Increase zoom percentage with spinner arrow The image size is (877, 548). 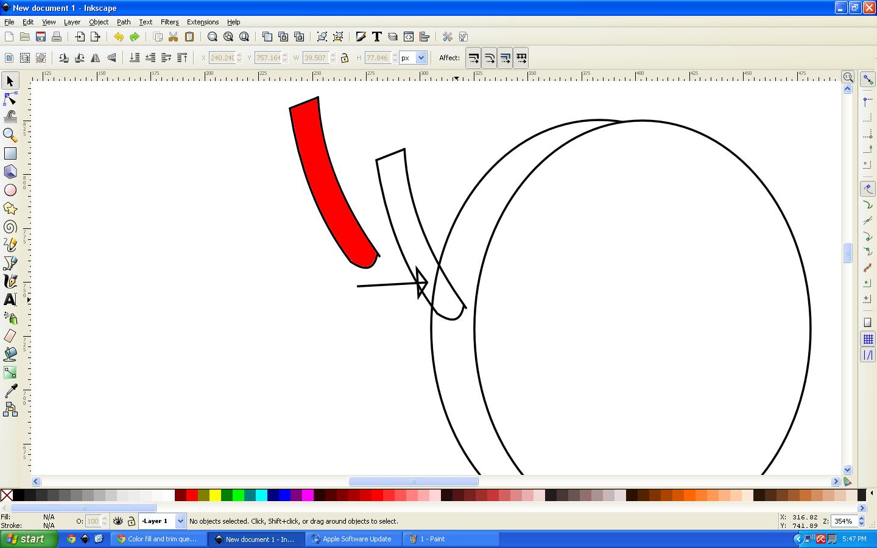click(x=861, y=518)
